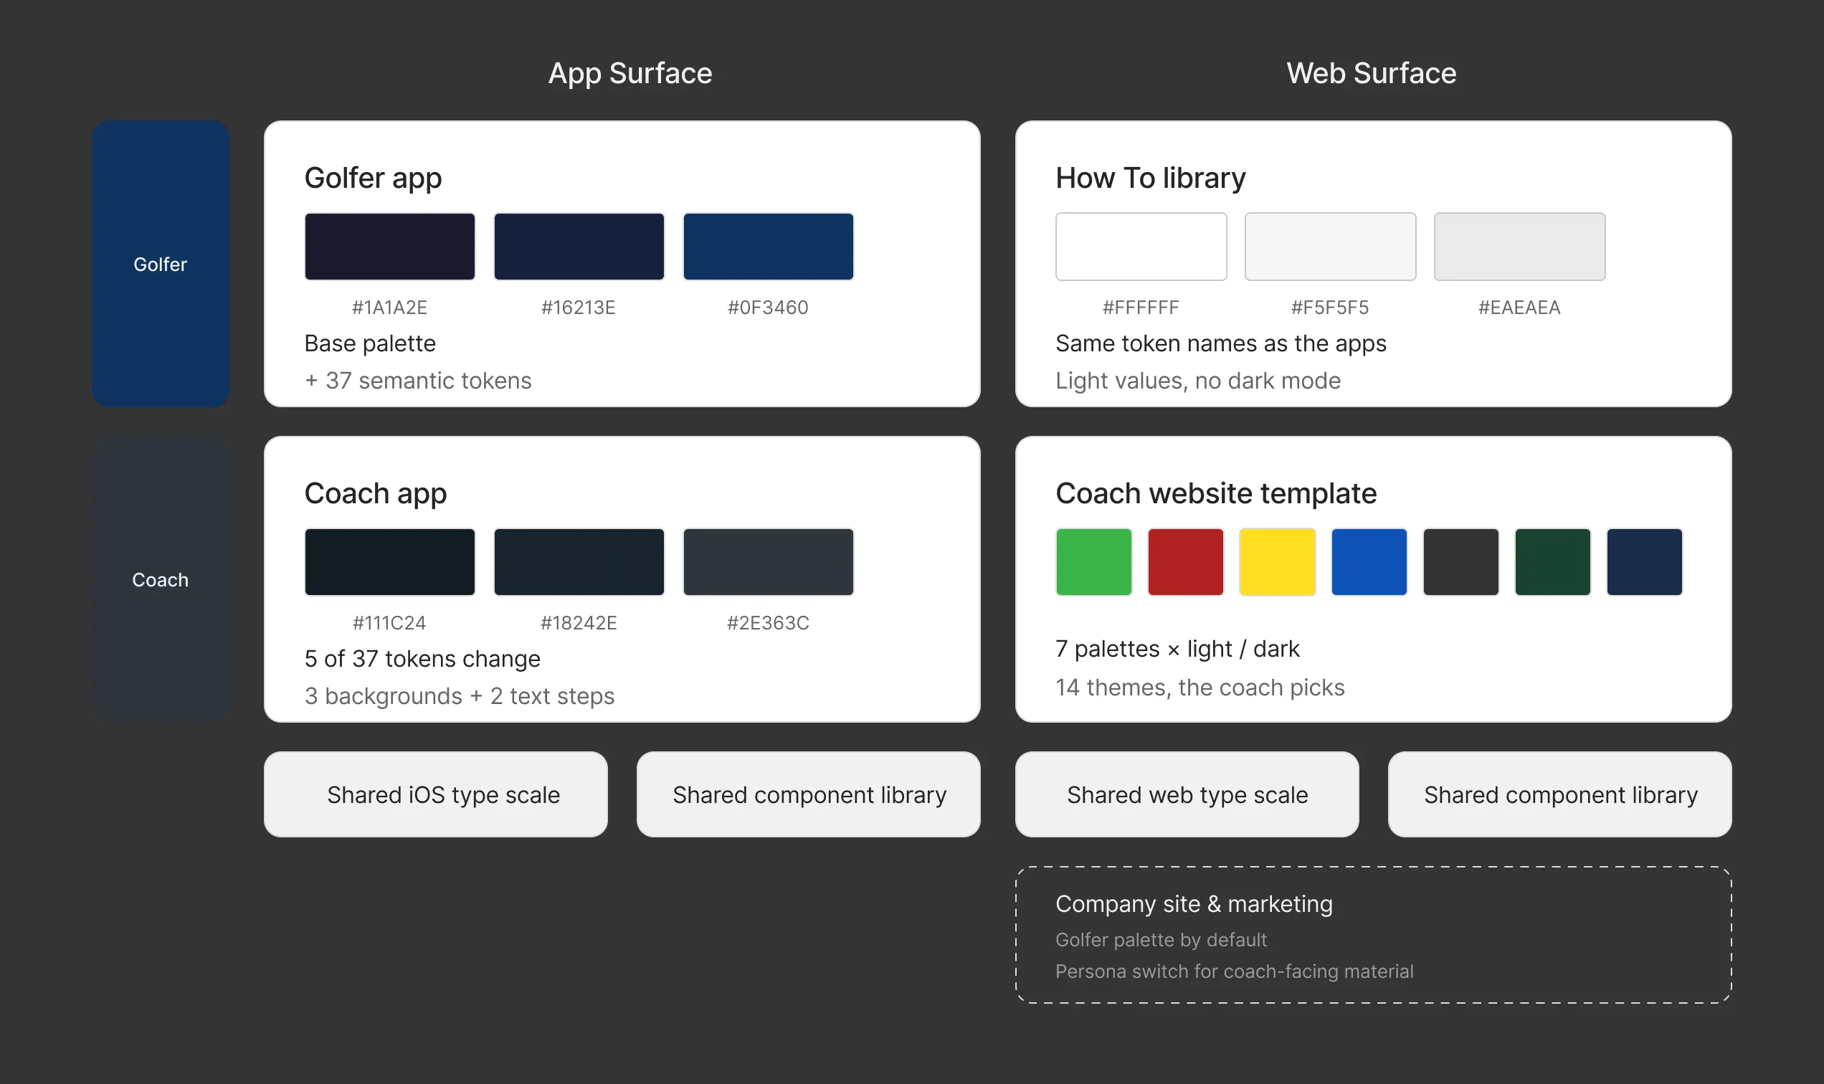Screen dimensions: 1824x1084
Task: Click the Coach persona block
Action: tap(160, 579)
